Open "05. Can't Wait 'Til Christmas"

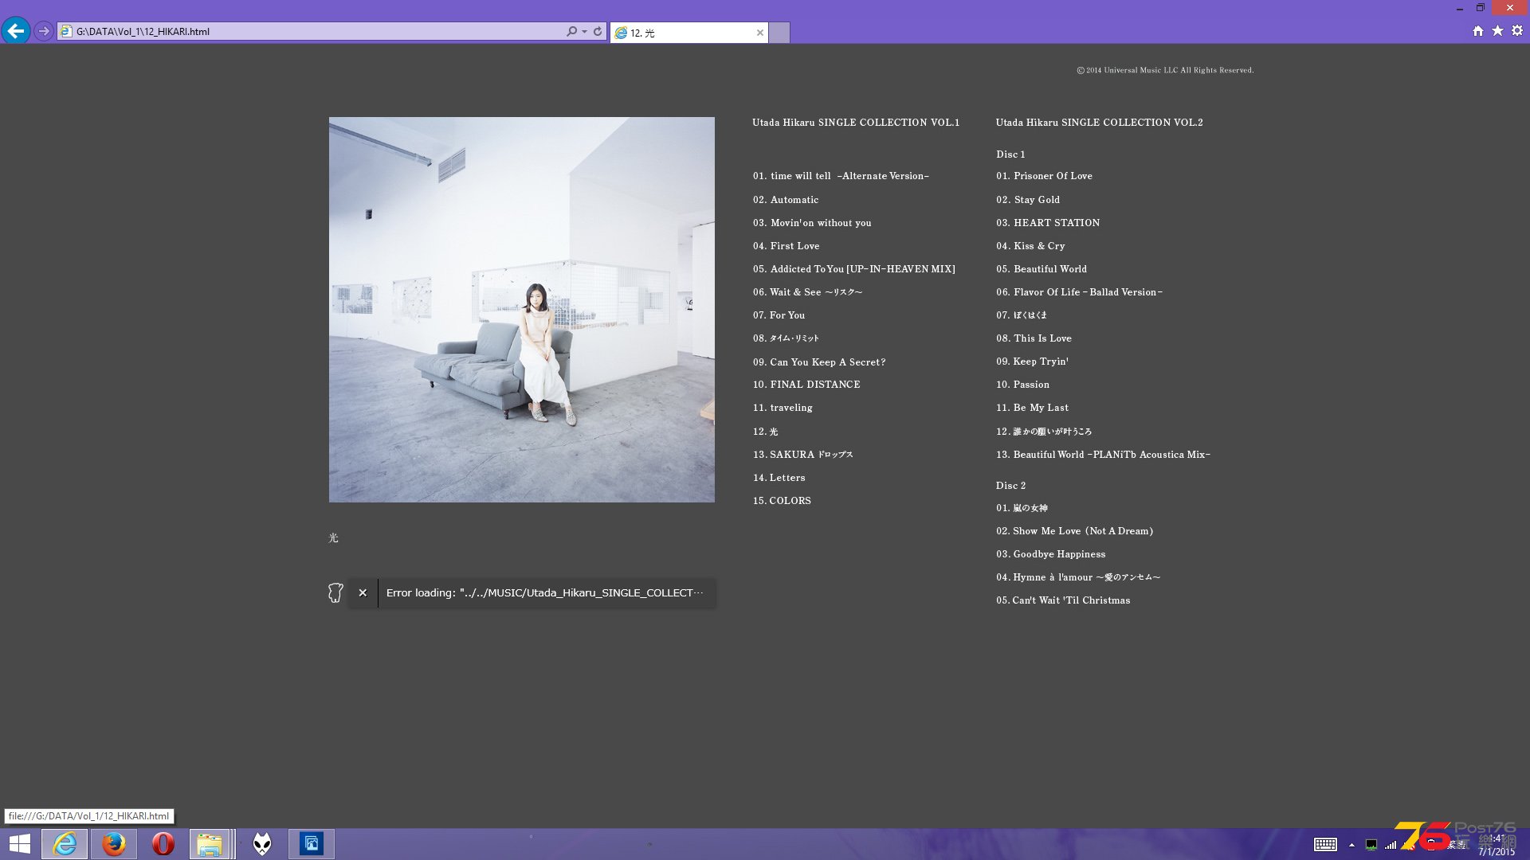pos(1063,600)
